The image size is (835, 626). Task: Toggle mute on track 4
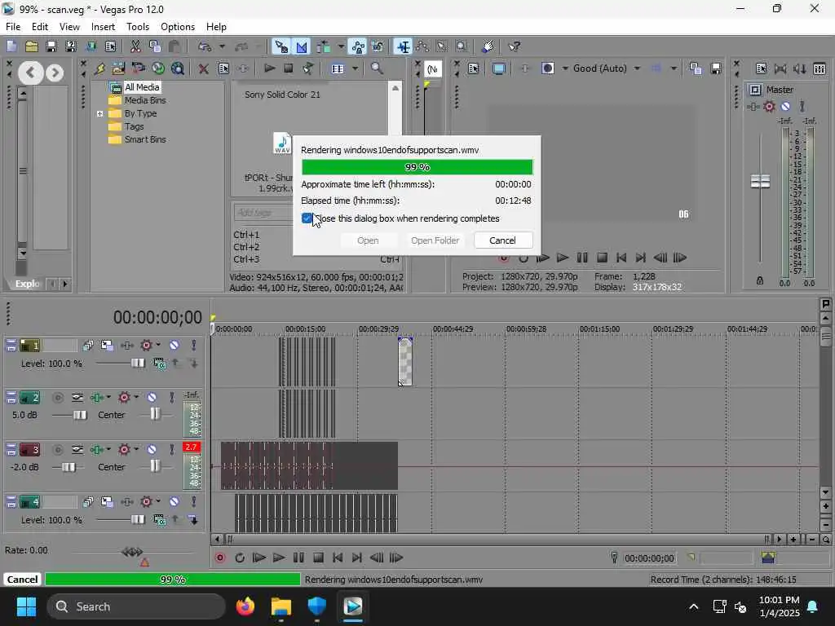(175, 502)
